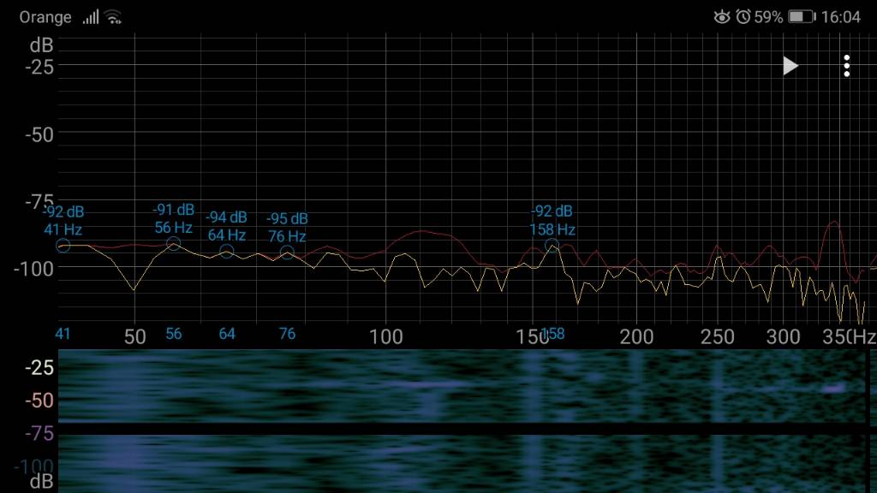This screenshot has width=877, height=493.
Task: Tap the '-95 dB 76 Hz' peak label
Action: [x=287, y=227]
